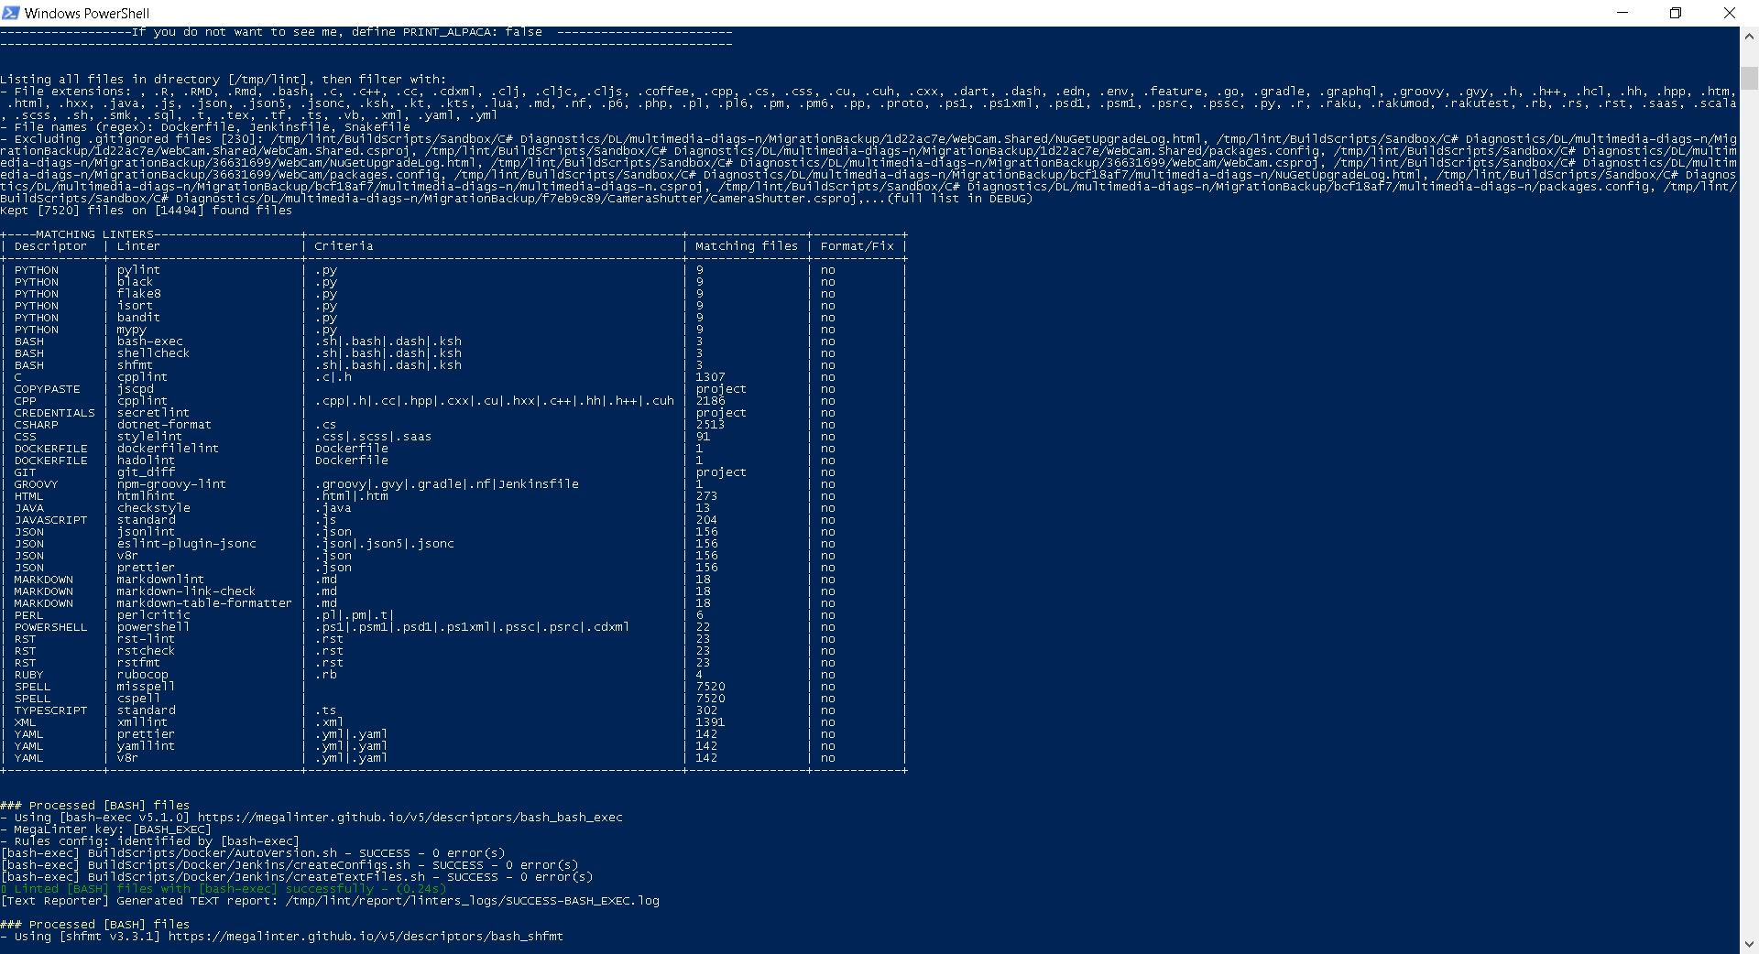Click 'dotnet-format' linter entry
Screen dimensions: 1759x954
coord(164,425)
